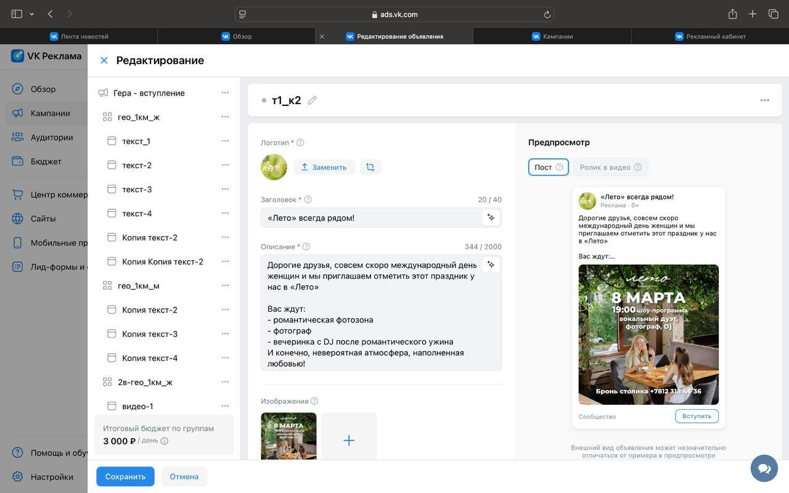Viewport: 789px width, 493px height.
Task: Open Помощь и обучение in the sidebar
Action: [49, 453]
